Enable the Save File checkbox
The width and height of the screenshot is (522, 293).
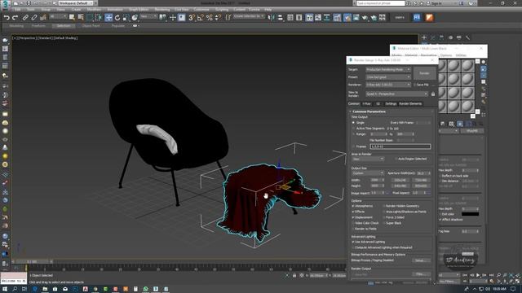tap(415, 85)
